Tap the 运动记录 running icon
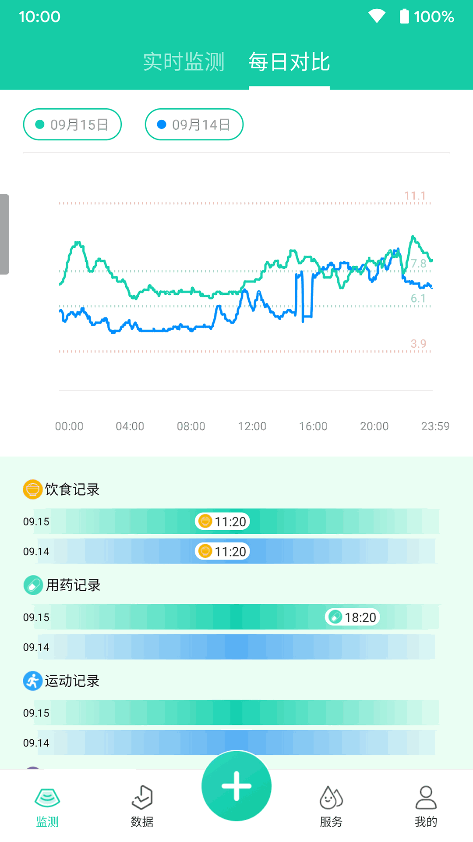The height and width of the screenshot is (842, 473). click(x=32, y=681)
